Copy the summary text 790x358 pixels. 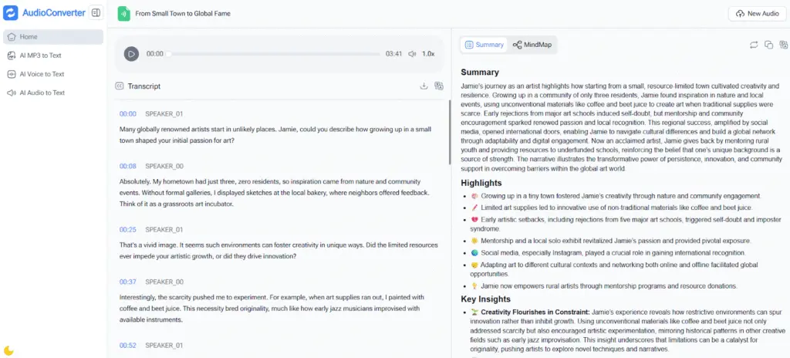pyautogui.click(x=768, y=45)
